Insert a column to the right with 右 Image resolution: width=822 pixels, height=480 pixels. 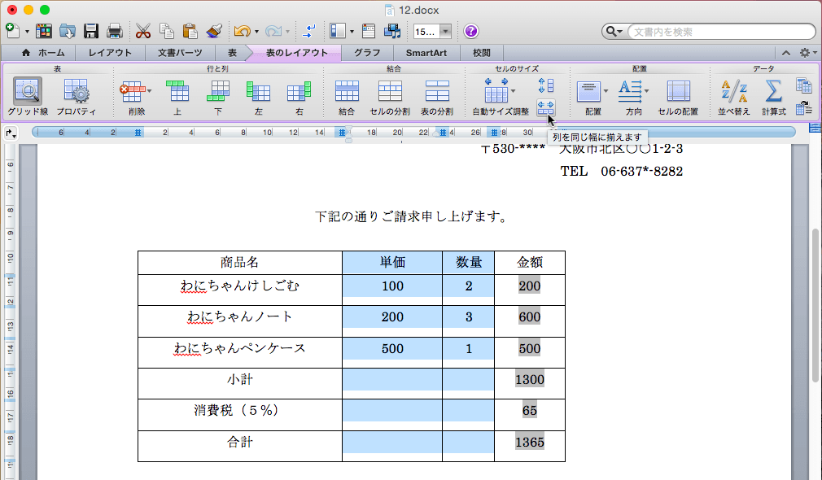click(x=300, y=91)
